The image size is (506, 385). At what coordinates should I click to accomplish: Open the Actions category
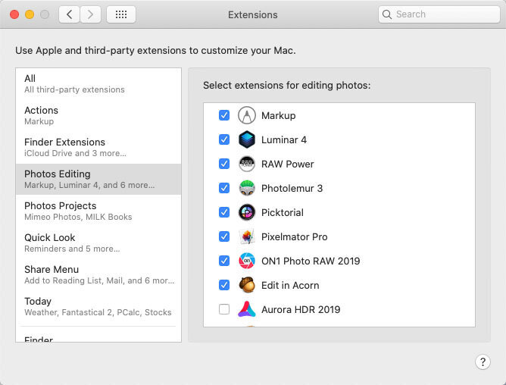click(x=98, y=115)
